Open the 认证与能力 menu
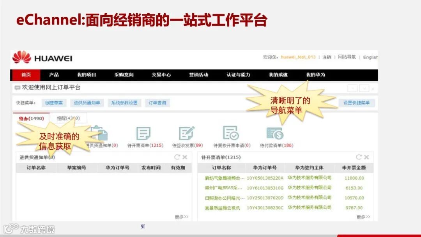 click(239, 75)
